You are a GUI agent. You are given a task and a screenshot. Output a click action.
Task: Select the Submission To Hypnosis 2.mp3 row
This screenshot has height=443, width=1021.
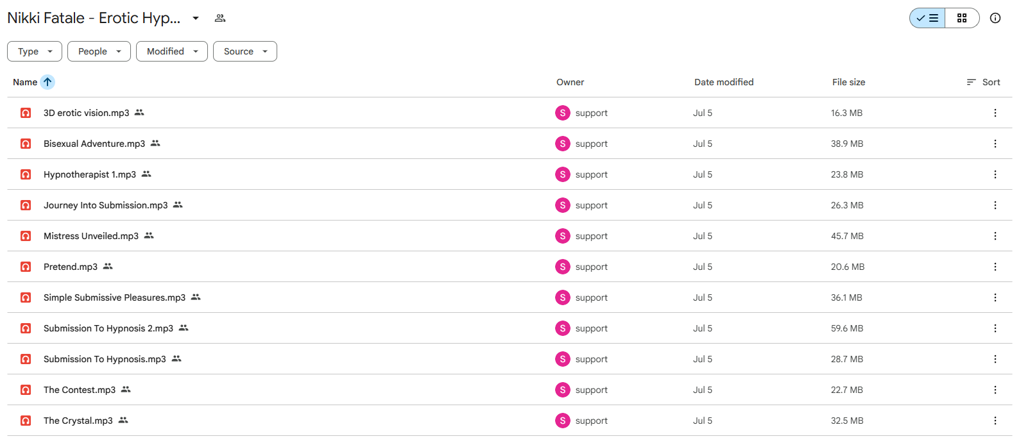(510, 328)
